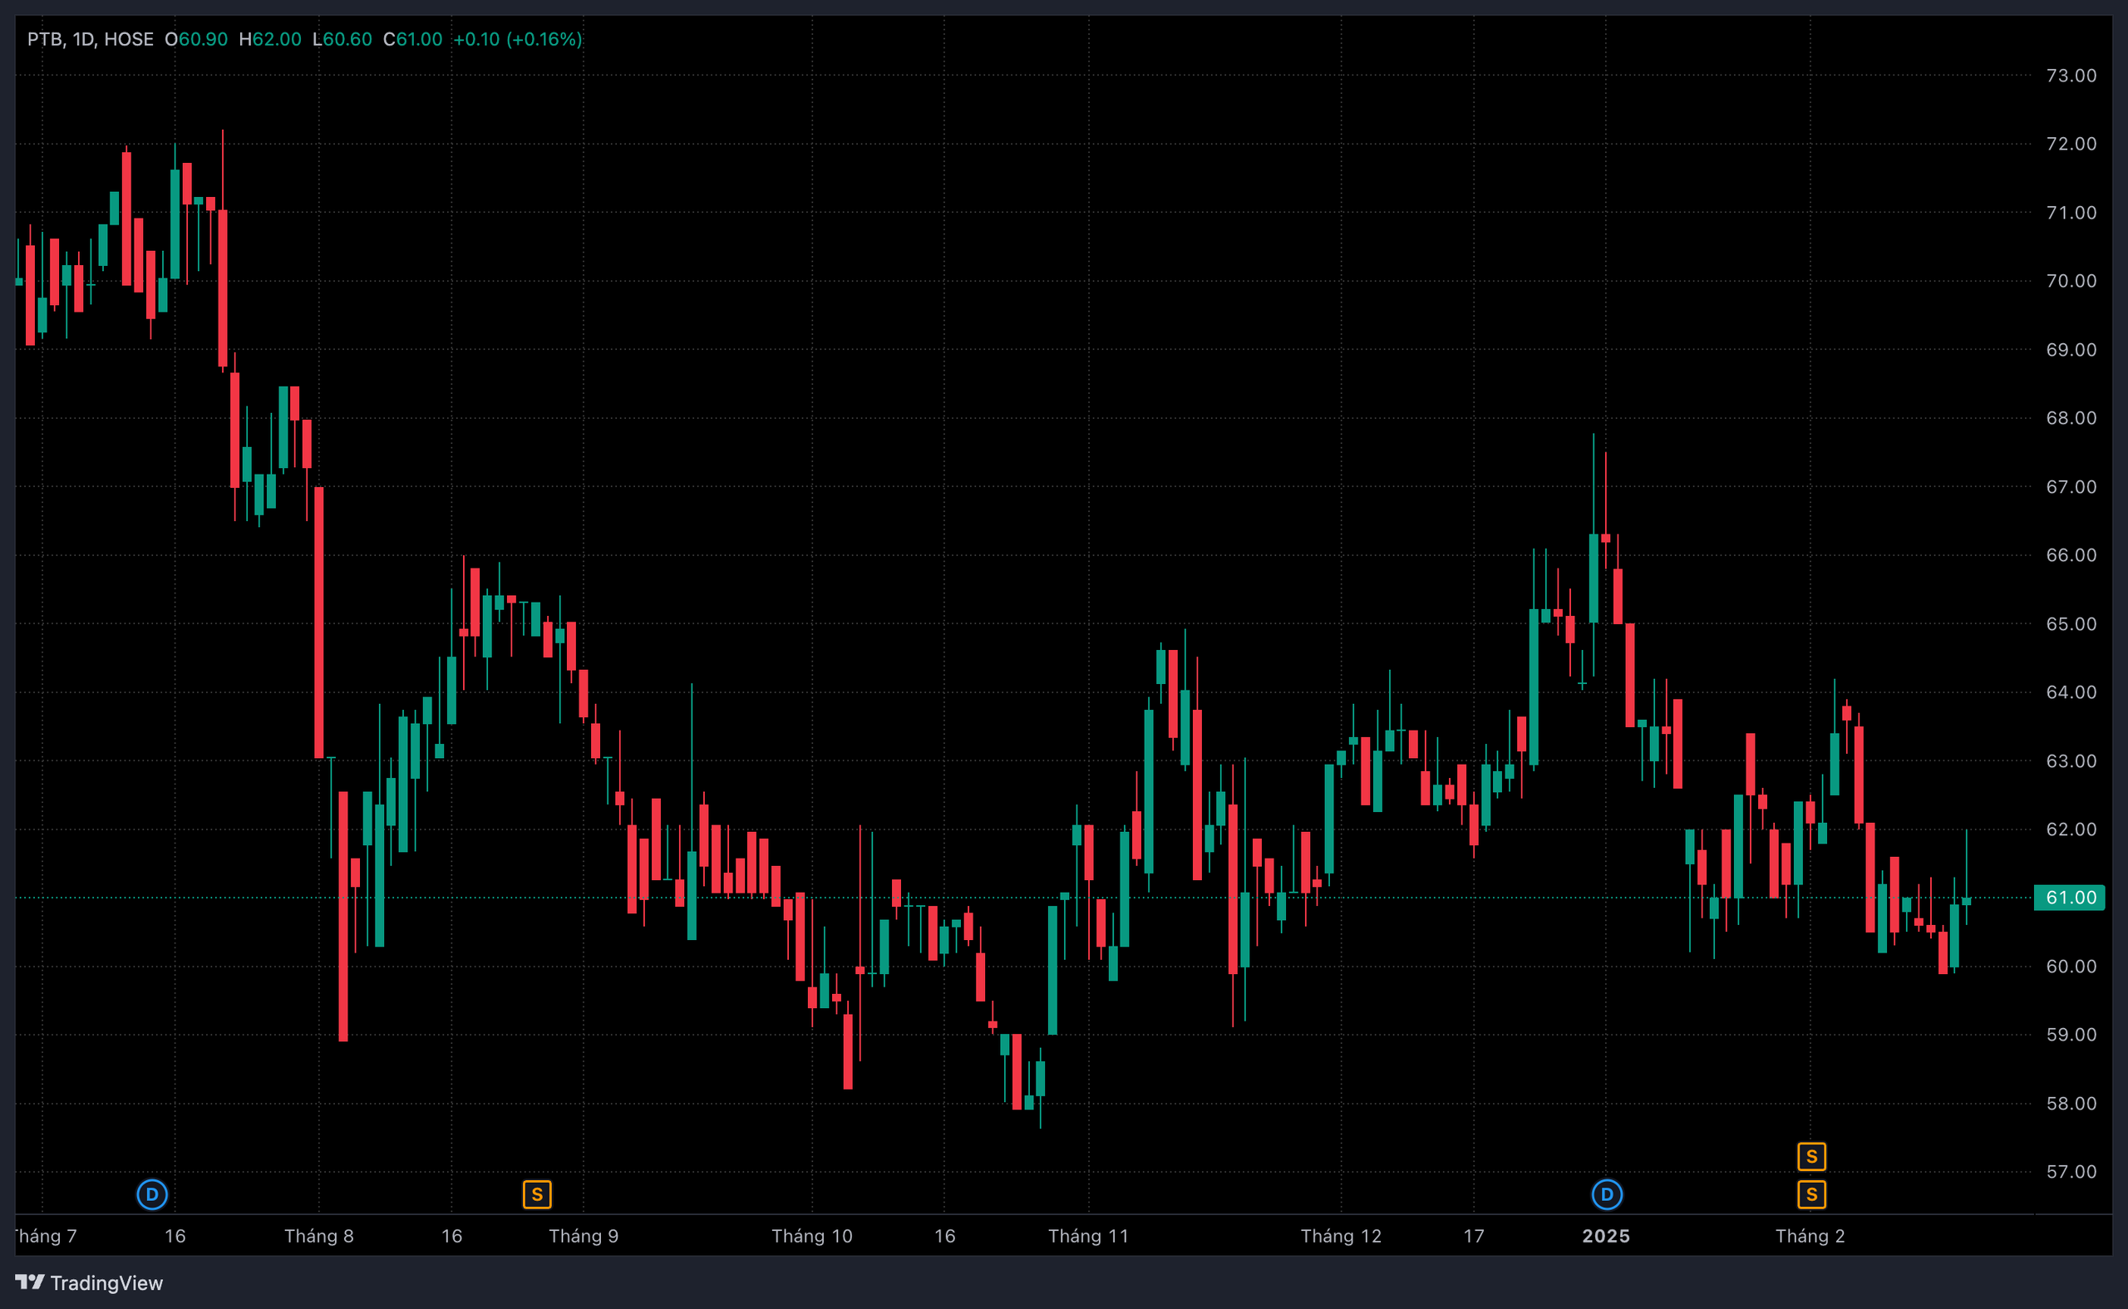Click the 2025 time axis label
Screen dimensions: 2128x1309
pos(1606,1235)
